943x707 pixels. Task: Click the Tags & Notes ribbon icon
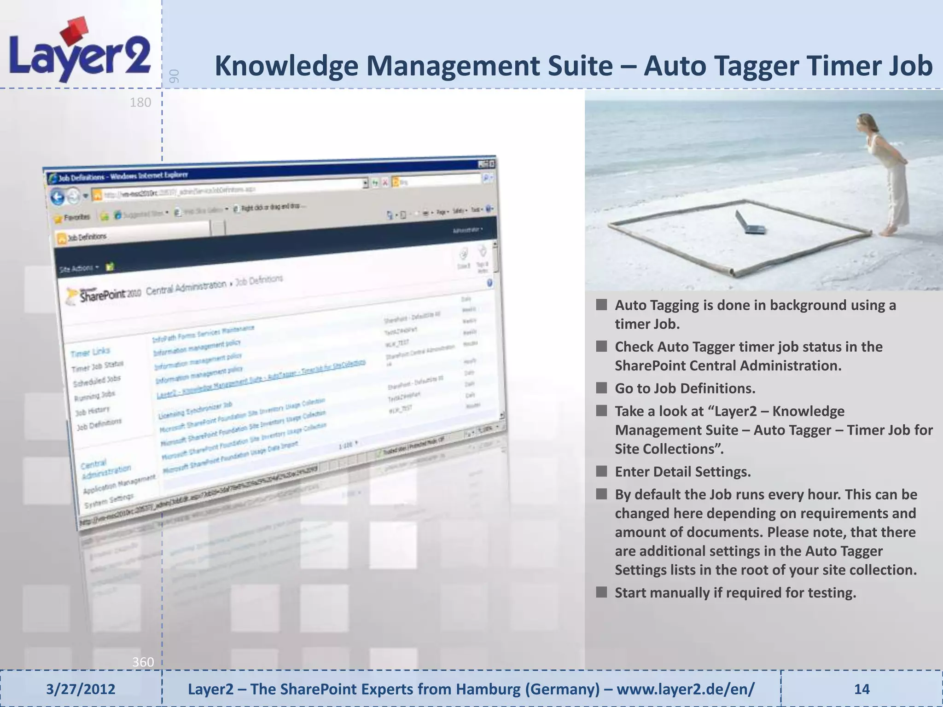[482, 258]
